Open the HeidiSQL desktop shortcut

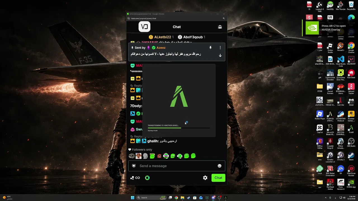click(x=330, y=6)
